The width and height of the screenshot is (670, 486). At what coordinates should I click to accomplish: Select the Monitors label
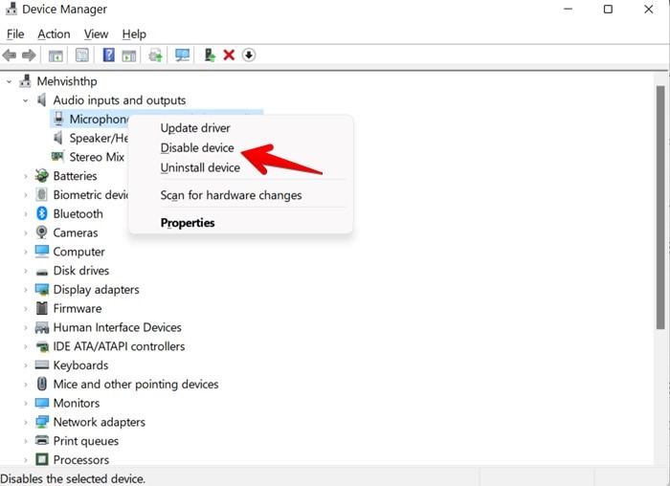77,403
